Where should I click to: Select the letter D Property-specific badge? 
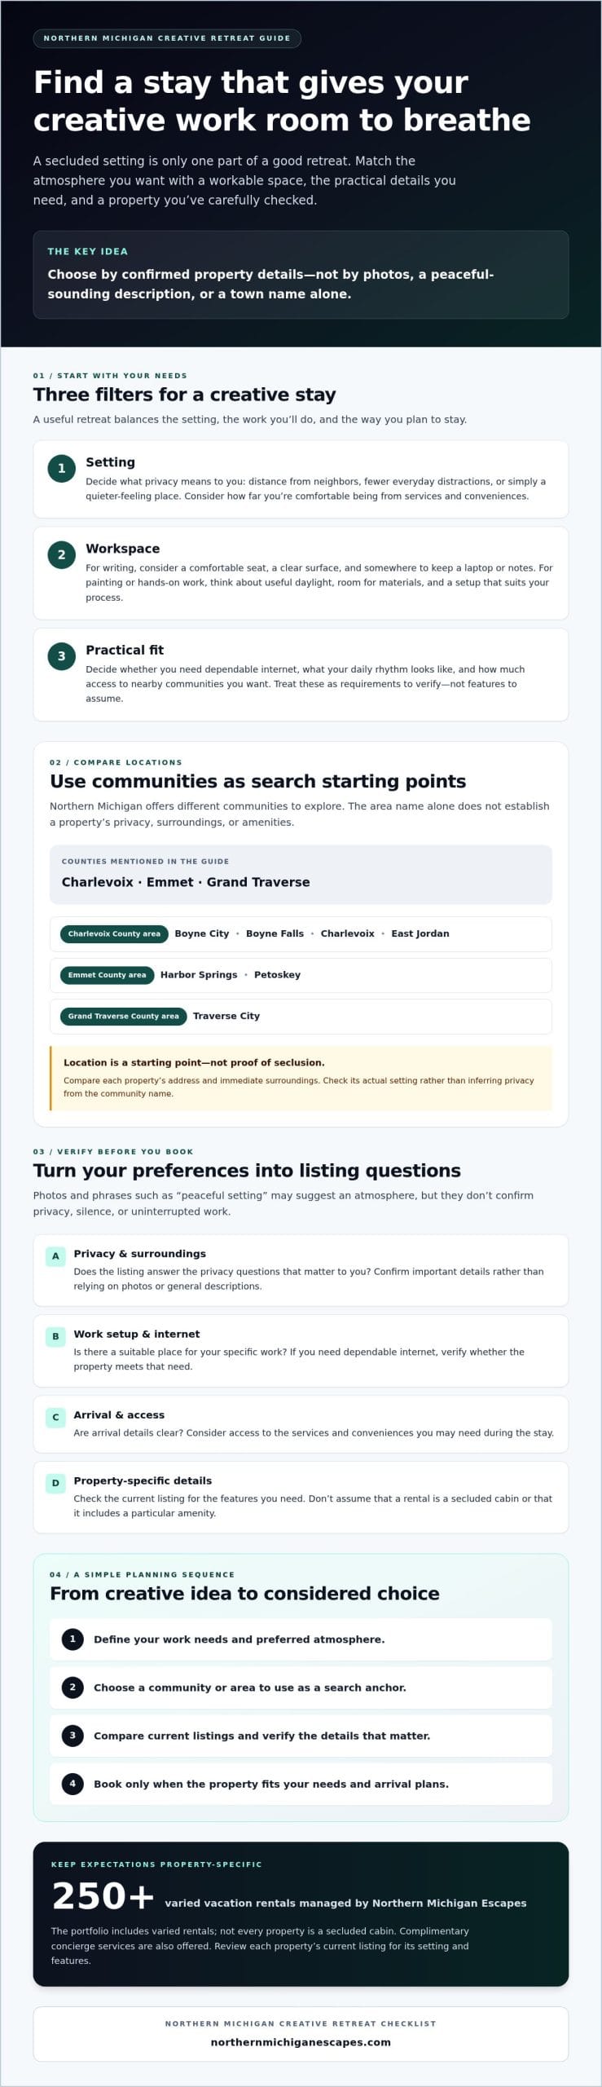point(55,1483)
